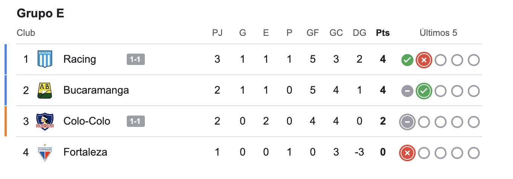Screen dimensions: 513x179
Task: Click the Racing club crest icon
Action: (x=45, y=59)
